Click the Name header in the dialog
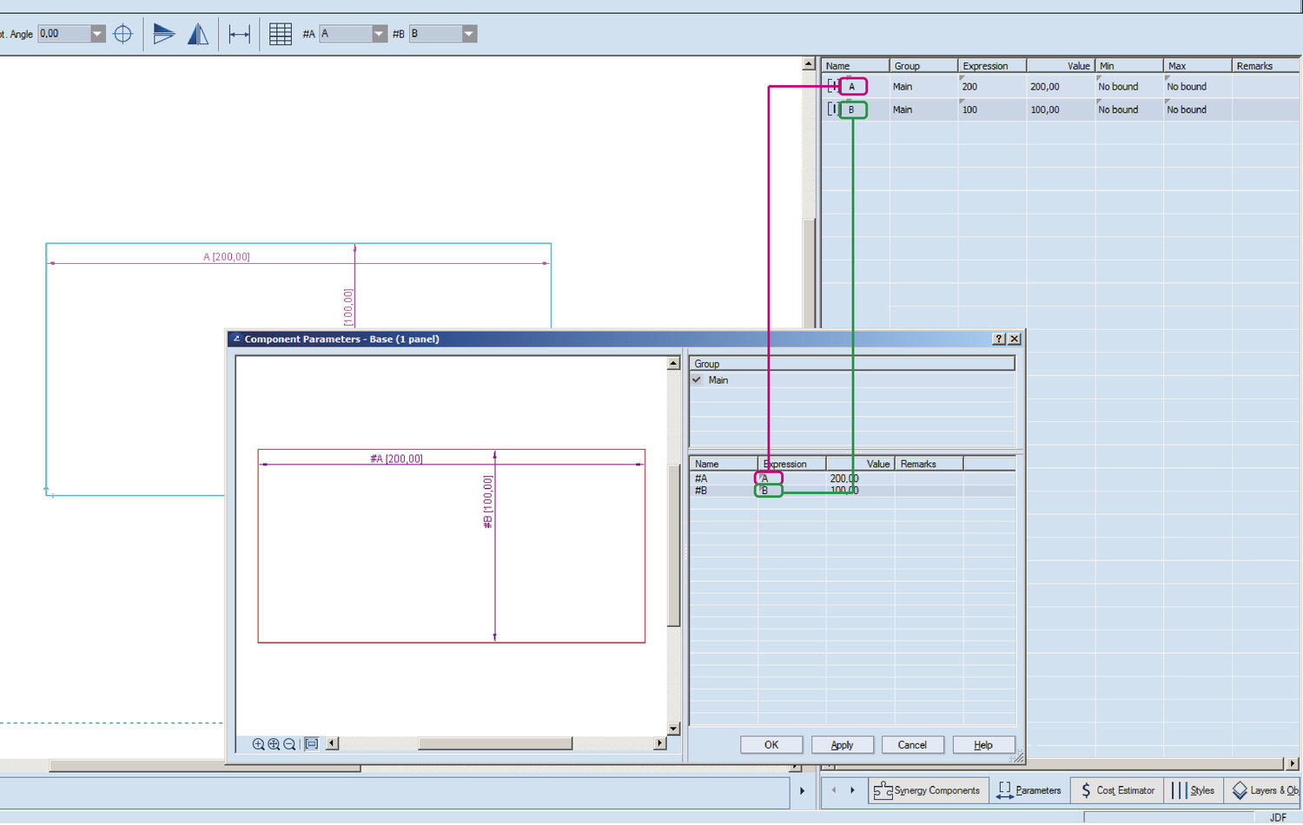The height and width of the screenshot is (825, 1303). coord(724,464)
